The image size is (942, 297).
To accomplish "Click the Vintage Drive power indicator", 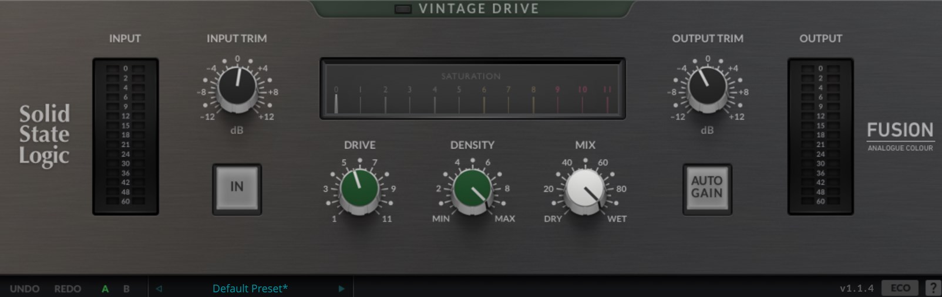I will [x=402, y=9].
